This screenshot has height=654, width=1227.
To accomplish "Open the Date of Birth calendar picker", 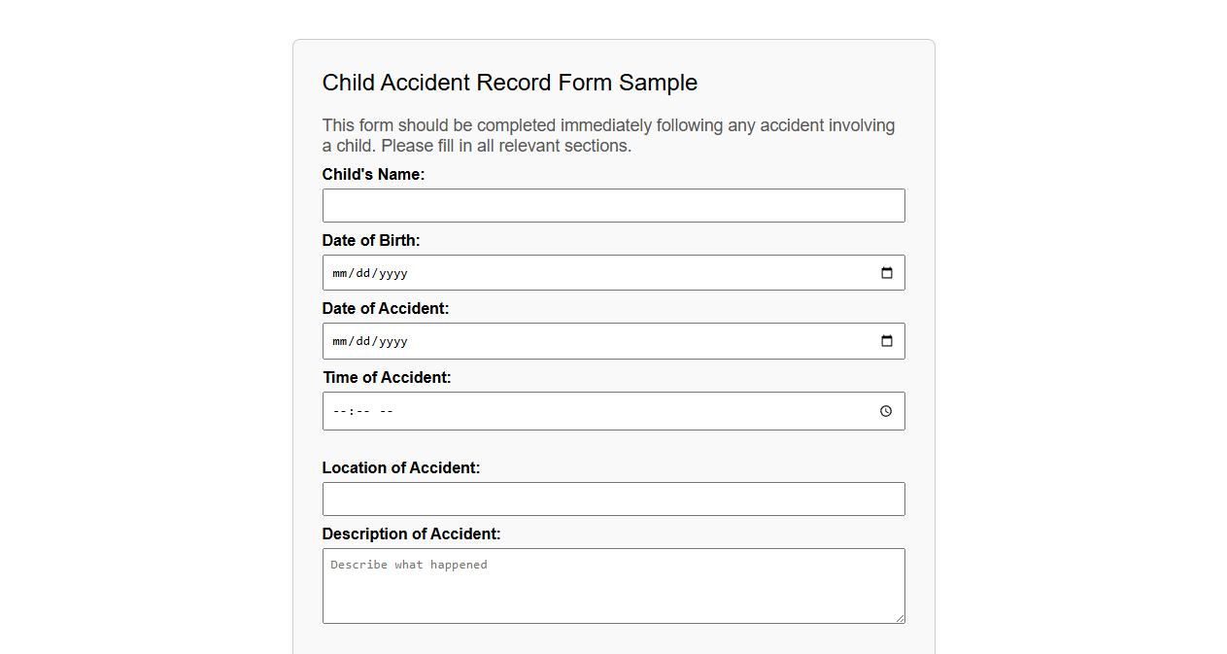I will 886,273.
